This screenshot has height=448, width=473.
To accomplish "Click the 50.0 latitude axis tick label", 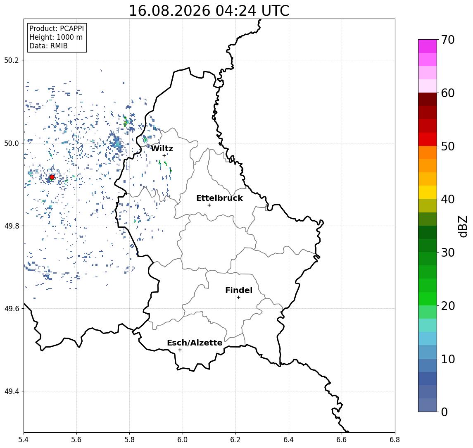I will [11, 143].
